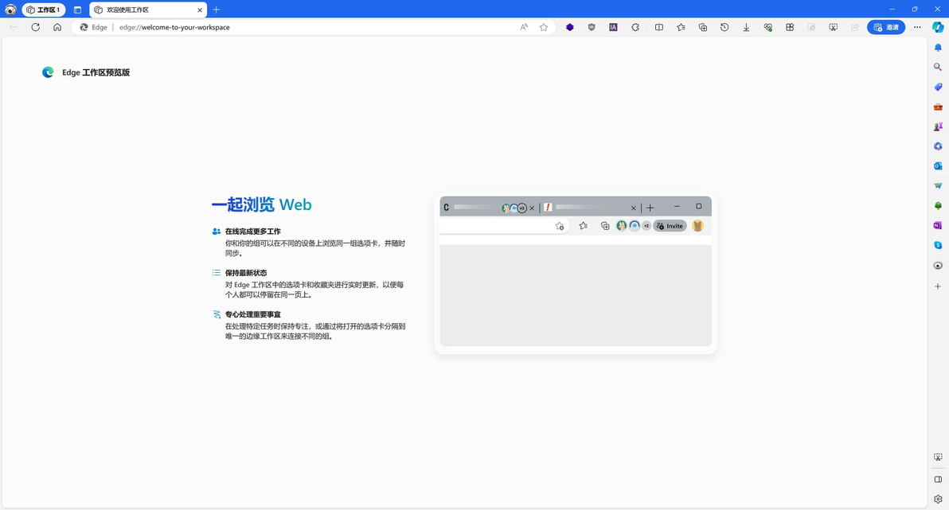Viewport: 949px width, 510px height.
Task: Click the 一起浏览 Web heading
Action: (261, 204)
